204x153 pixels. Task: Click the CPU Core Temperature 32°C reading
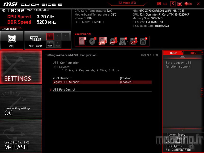point(93,11)
